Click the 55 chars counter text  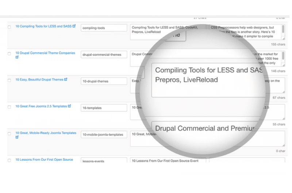coord(279,124)
